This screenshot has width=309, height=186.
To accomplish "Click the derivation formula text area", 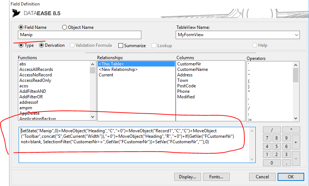I will [137, 145].
